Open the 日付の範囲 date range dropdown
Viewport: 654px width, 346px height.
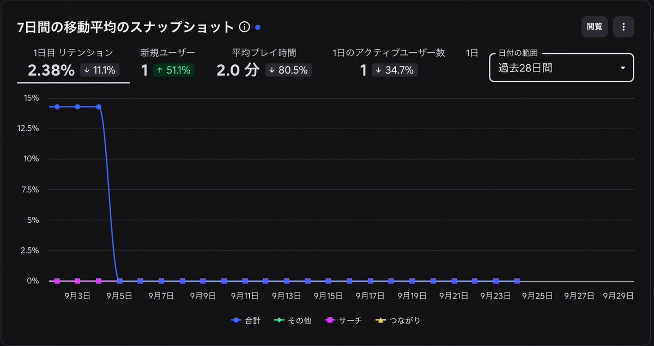point(561,68)
